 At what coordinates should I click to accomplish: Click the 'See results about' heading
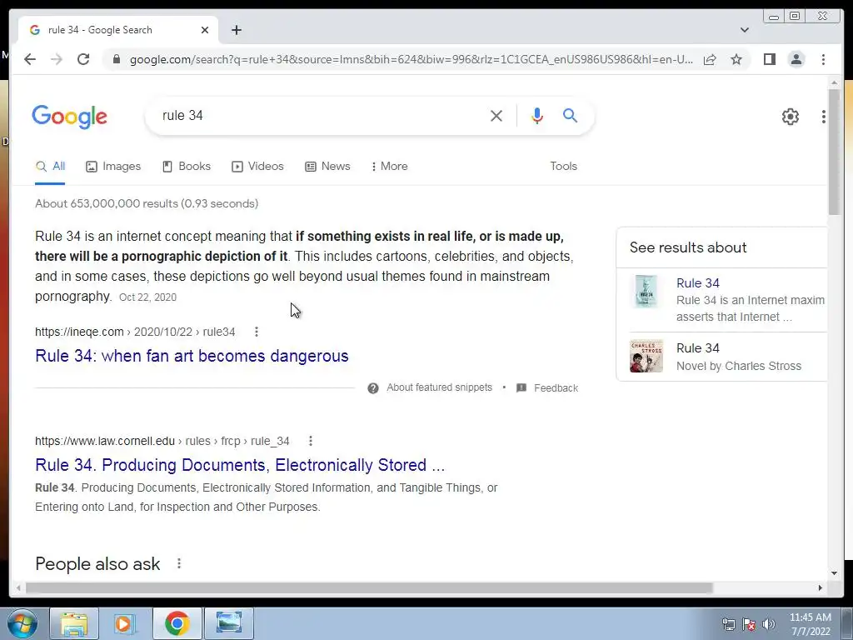pos(687,247)
